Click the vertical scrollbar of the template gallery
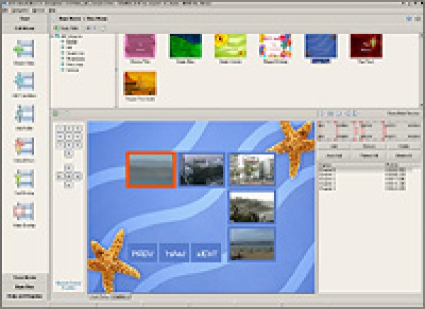This screenshot has width=425, height=309. click(421, 70)
